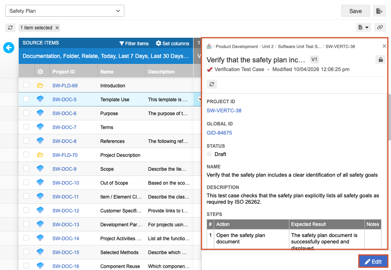Click the document icon for SW-DOC-12
Image resolution: width=391 pixels, height=270 pixels.
coord(40,210)
